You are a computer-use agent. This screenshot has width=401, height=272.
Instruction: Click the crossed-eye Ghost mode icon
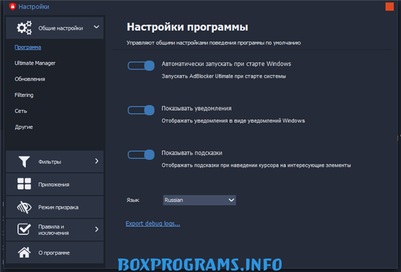24,207
